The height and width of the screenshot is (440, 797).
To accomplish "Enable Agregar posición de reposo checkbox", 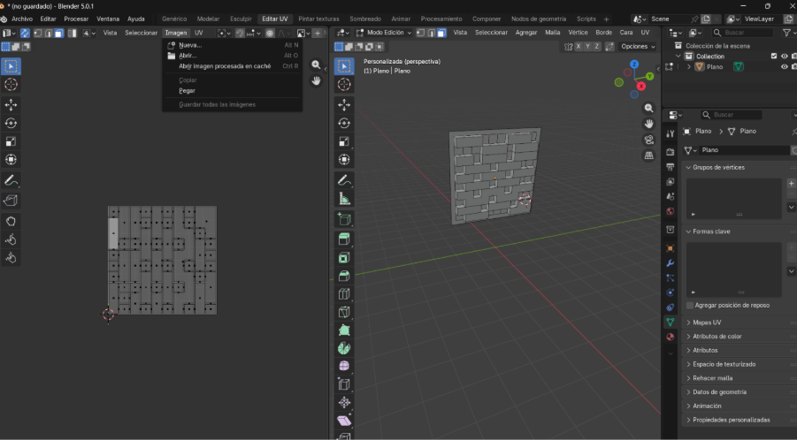I will [x=691, y=305].
